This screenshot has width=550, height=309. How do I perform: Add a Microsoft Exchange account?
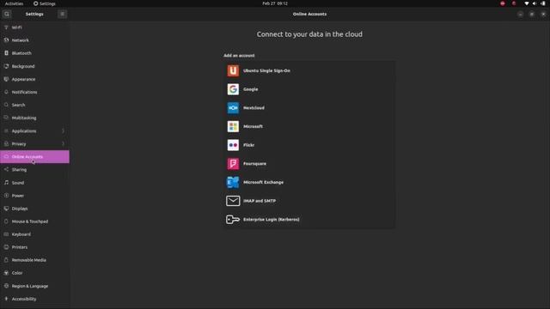pyautogui.click(x=309, y=182)
